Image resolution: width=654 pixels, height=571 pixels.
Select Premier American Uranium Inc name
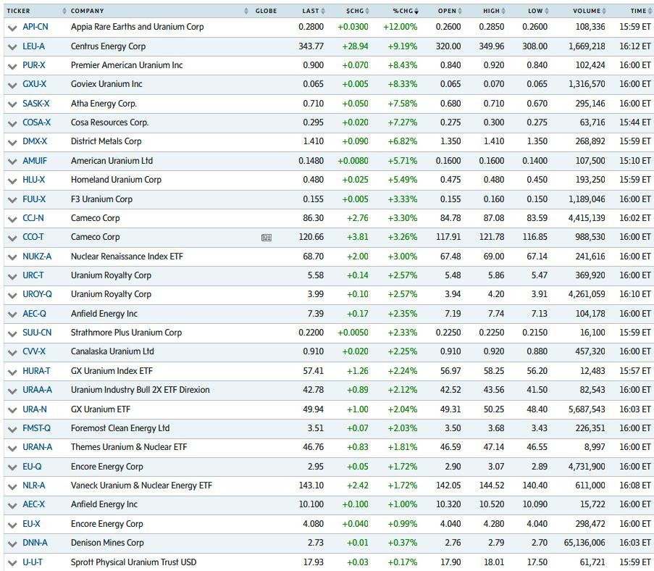click(127, 65)
